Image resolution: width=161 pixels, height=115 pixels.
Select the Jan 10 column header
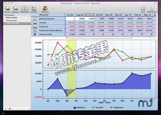tap(128, 15)
